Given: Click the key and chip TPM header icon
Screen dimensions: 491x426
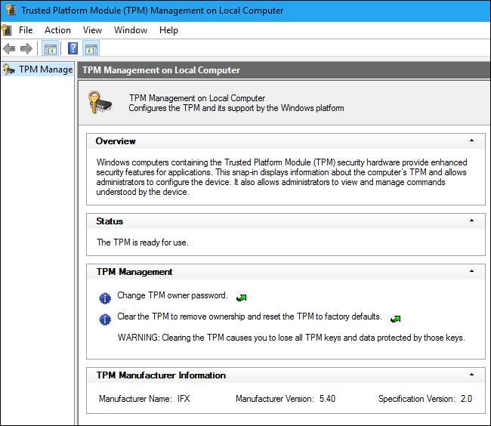Looking at the screenshot, I should tap(100, 102).
